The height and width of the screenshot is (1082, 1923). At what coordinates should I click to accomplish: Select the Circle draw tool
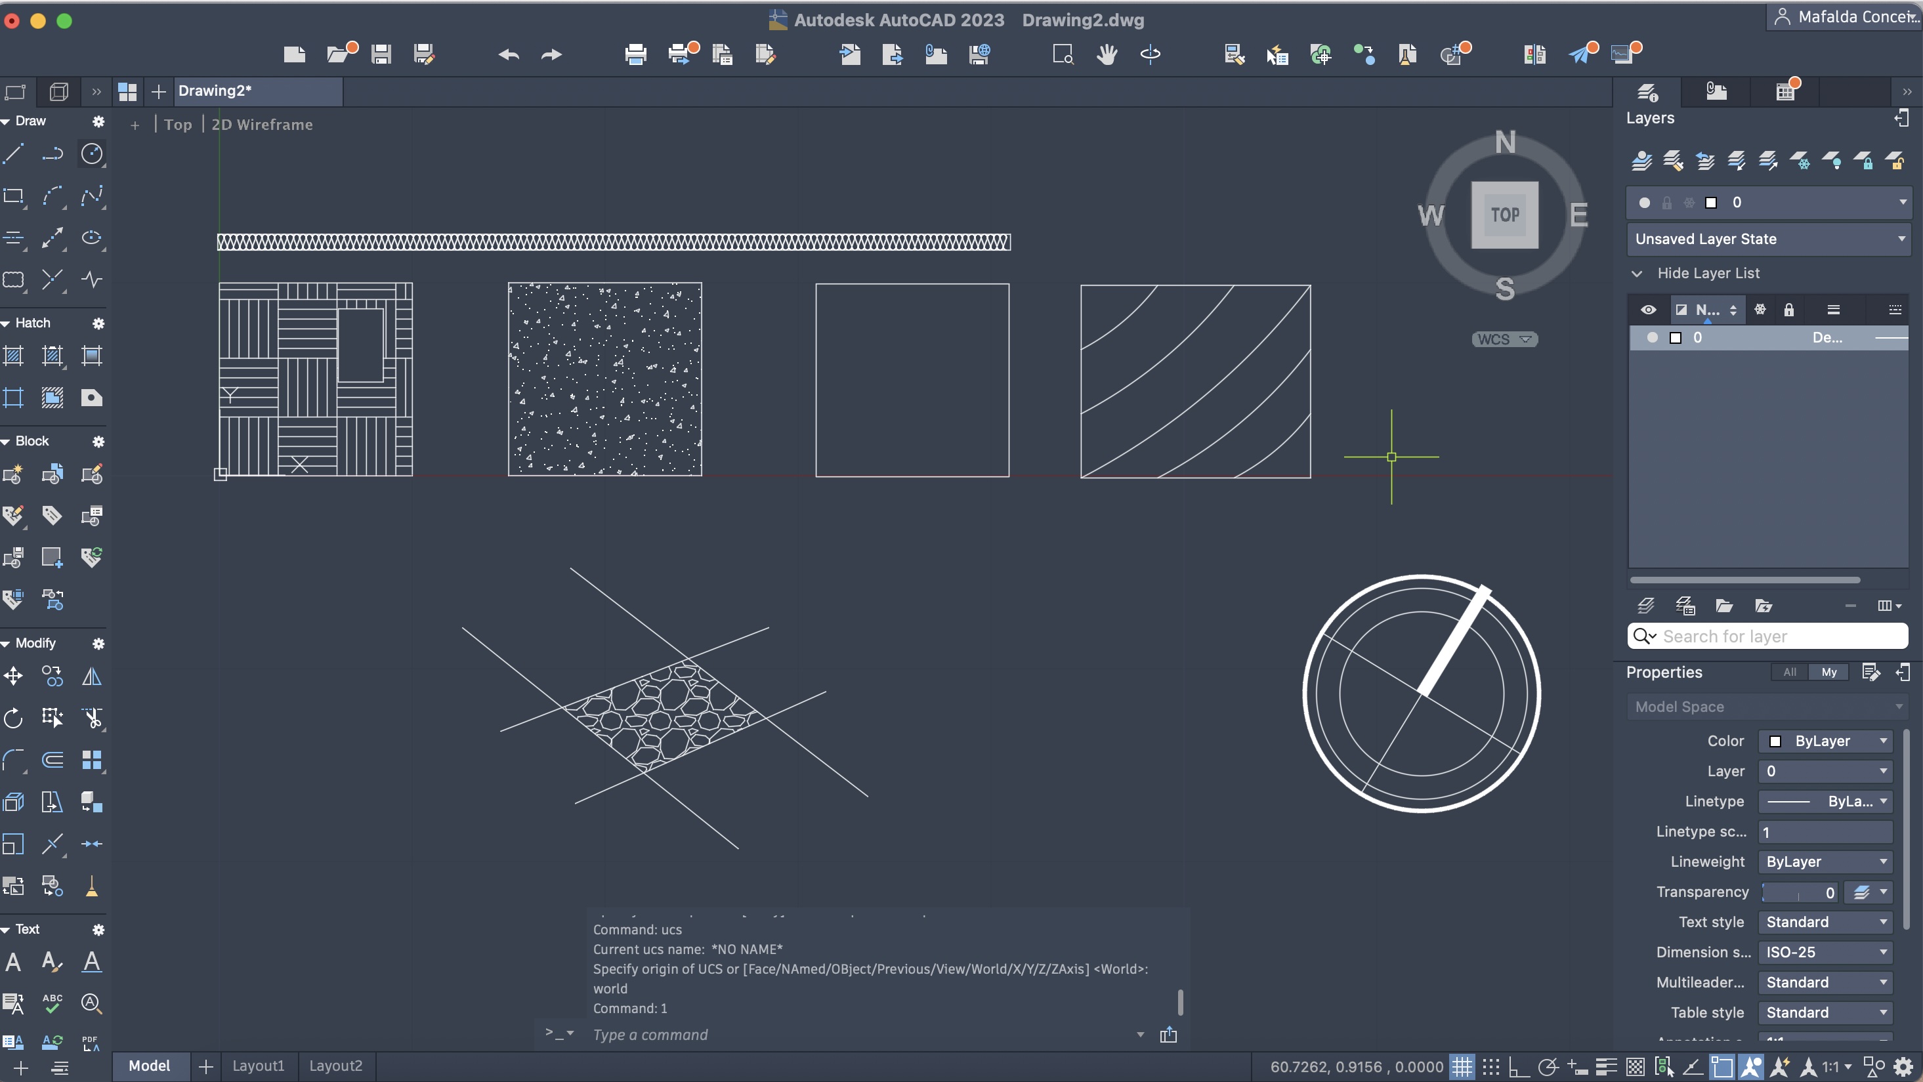click(91, 154)
